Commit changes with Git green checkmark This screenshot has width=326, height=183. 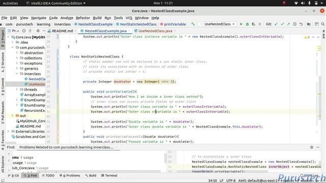point(282,24)
